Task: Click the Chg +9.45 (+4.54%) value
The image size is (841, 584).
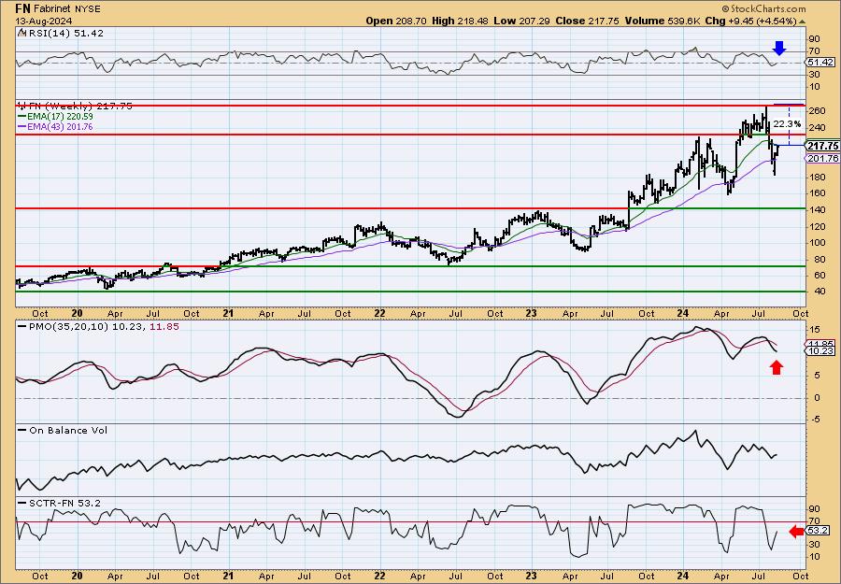Action: pos(751,21)
